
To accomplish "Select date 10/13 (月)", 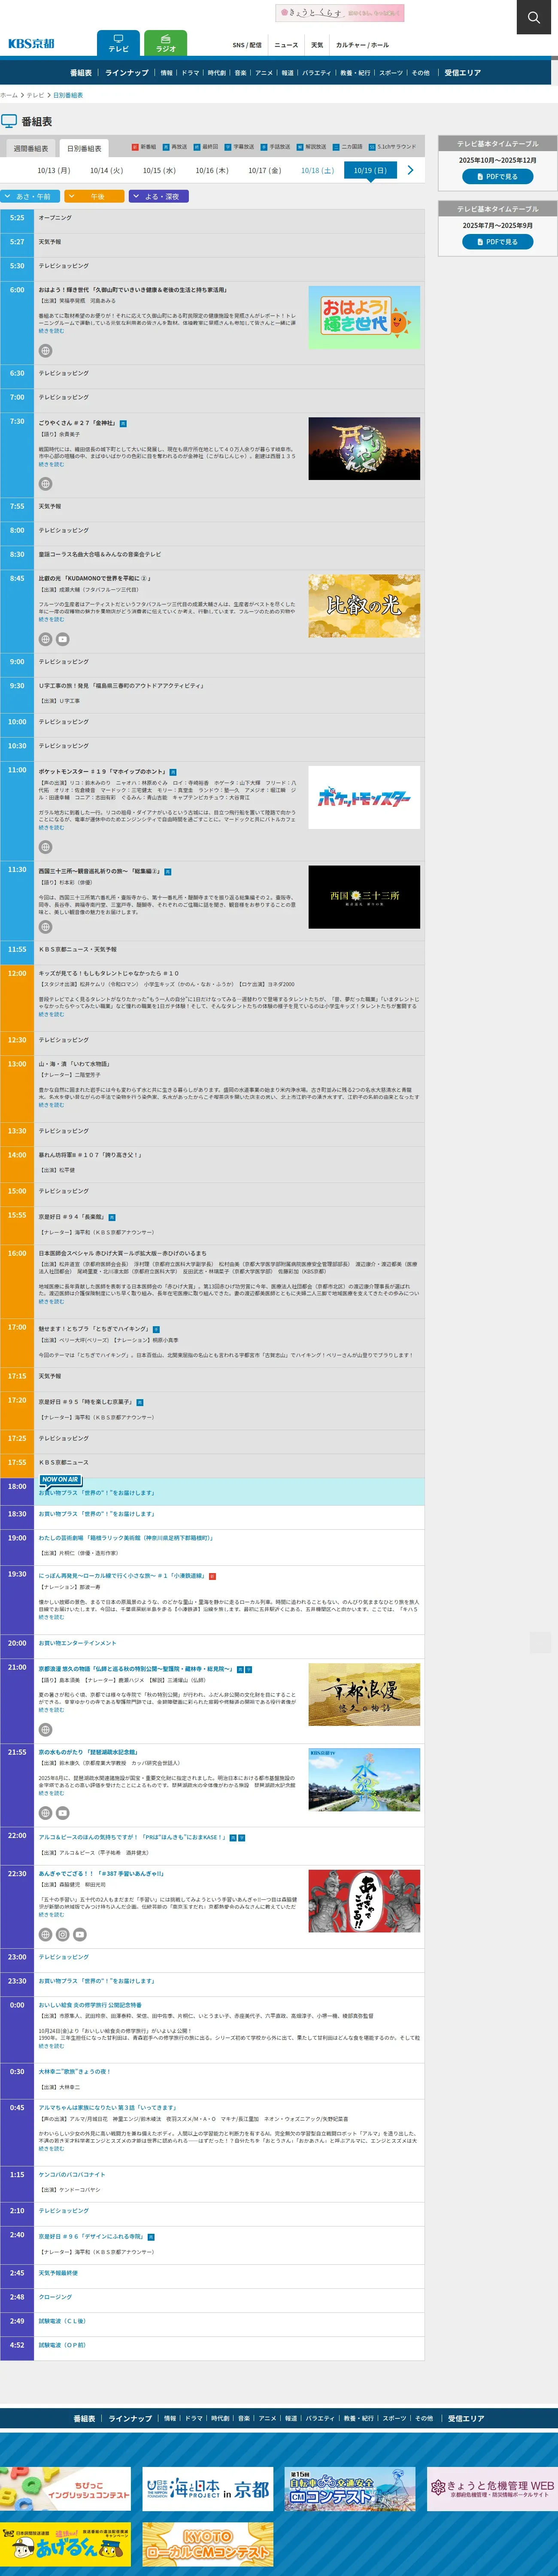I will pos(54,170).
